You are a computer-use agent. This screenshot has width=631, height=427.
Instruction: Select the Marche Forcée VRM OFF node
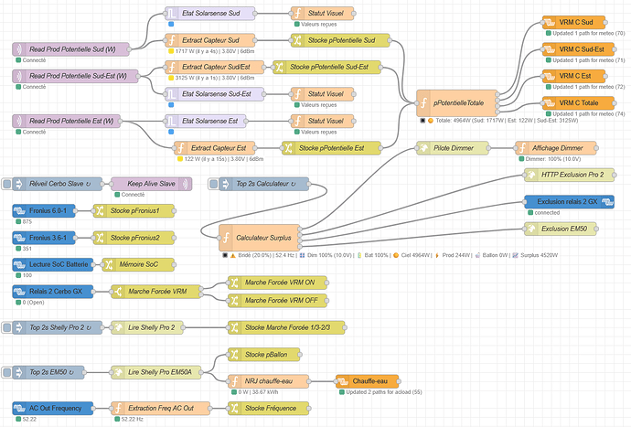tap(277, 301)
